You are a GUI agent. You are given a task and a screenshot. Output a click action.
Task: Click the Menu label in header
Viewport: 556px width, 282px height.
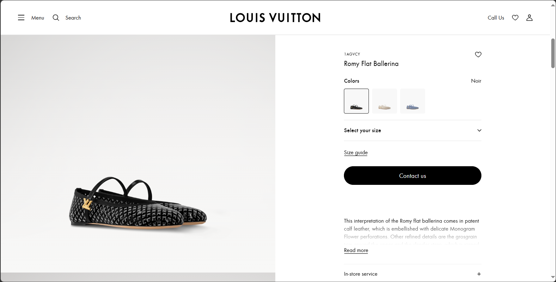38,18
